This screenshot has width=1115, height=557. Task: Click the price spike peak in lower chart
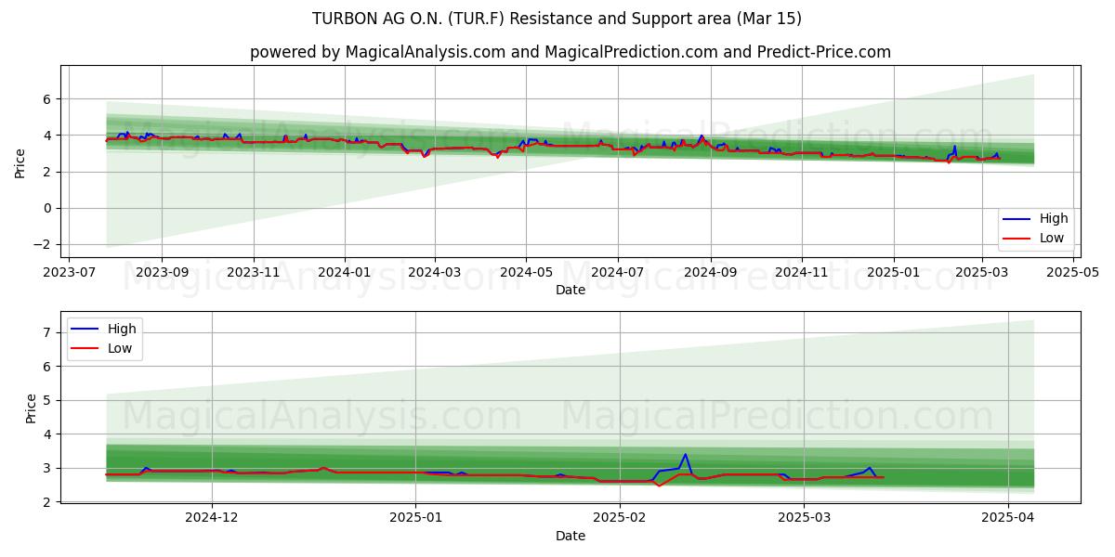pyautogui.click(x=685, y=454)
